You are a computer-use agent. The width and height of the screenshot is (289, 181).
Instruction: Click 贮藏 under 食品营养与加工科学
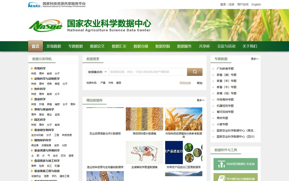[x=57, y=166]
